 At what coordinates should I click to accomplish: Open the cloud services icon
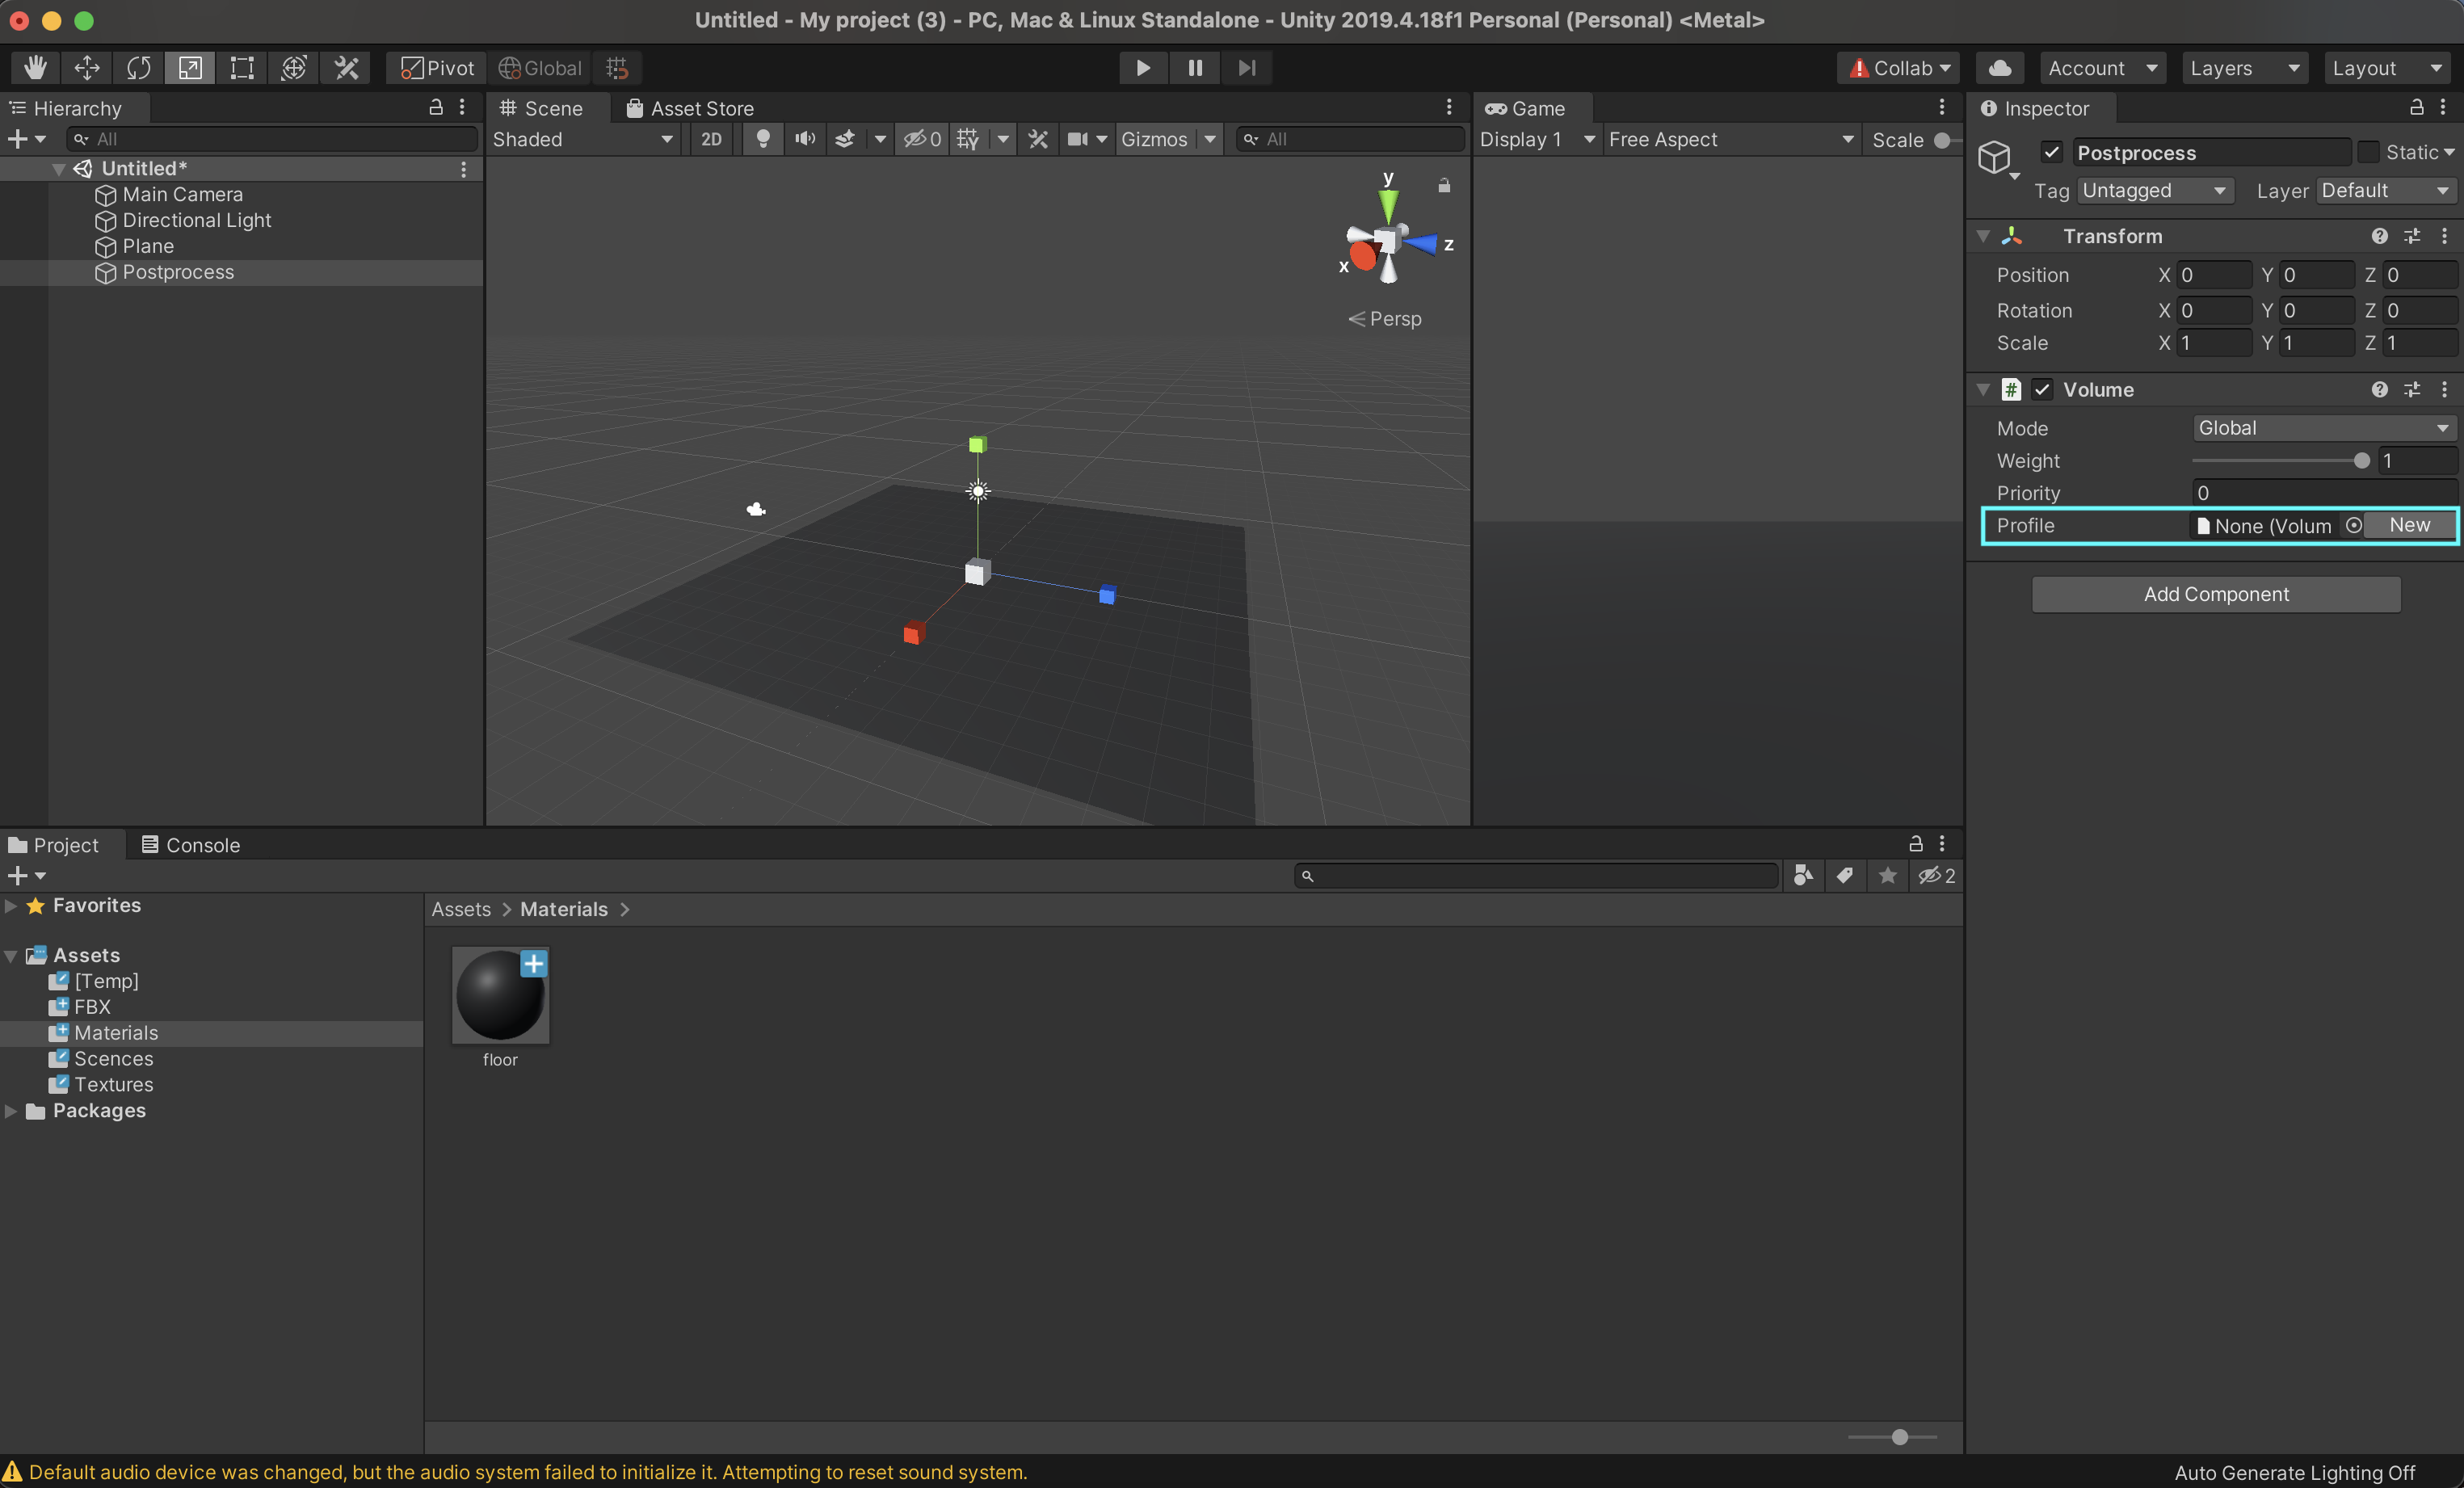2000,68
